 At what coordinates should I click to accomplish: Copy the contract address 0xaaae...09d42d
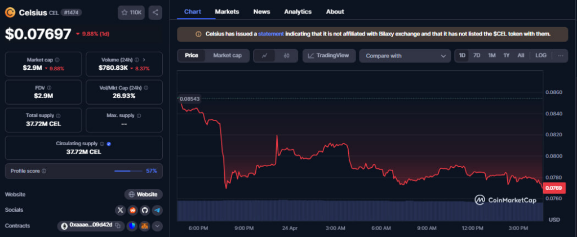[x=118, y=226]
